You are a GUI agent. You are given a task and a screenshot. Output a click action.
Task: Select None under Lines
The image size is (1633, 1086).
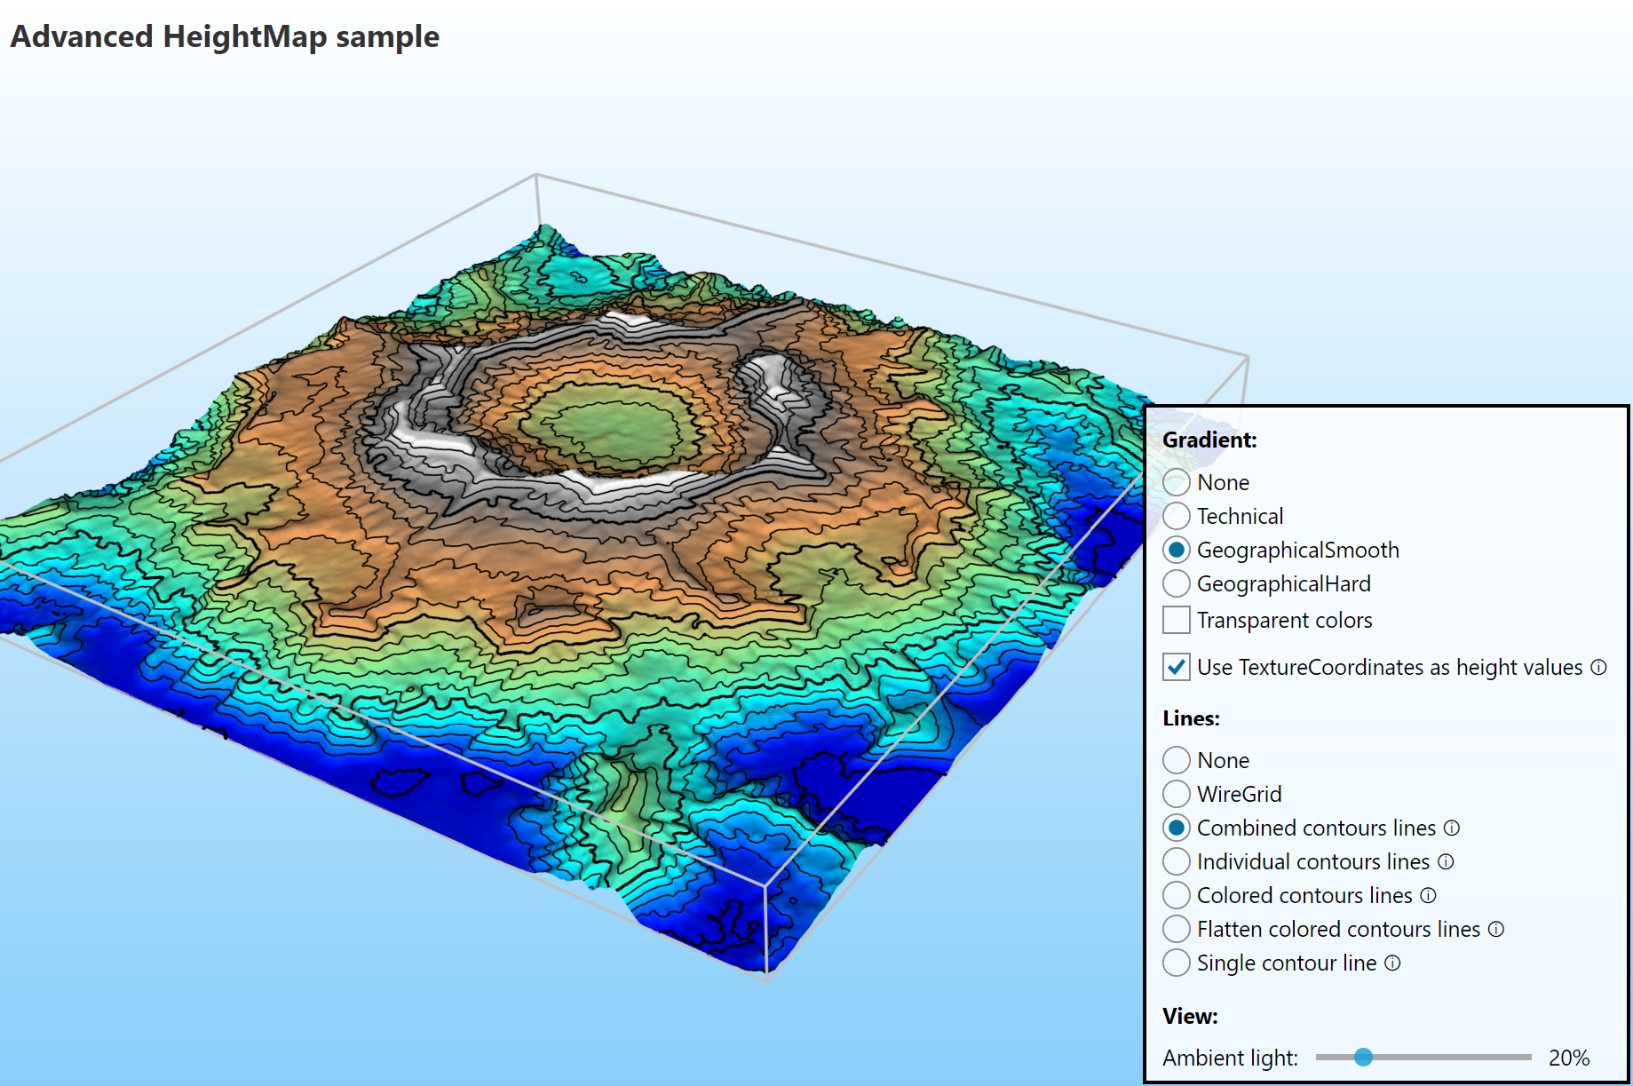(1177, 760)
